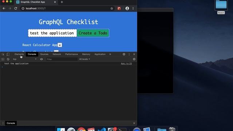
Task: Open DevTools customize three-dot menu
Action: coord(129,54)
